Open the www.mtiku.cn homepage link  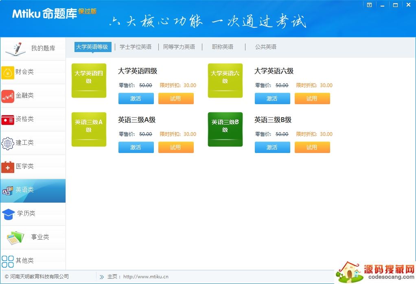tap(146, 277)
